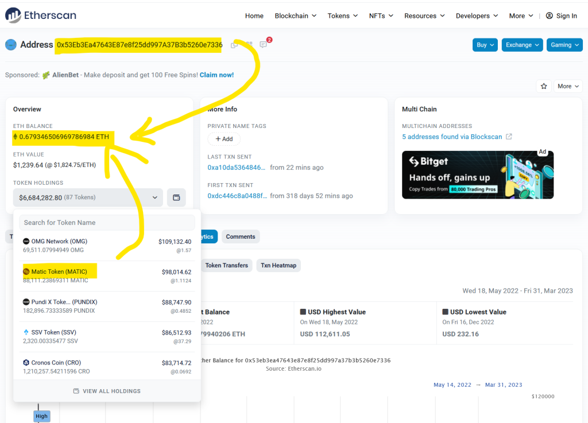Open the Exchange dropdown button
Viewport: 588px width, 423px height.
[522, 45]
